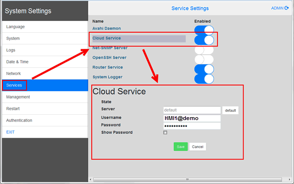Screen dimensions: 294x184
Task: Select the System Logger service name
Action: pos(107,77)
